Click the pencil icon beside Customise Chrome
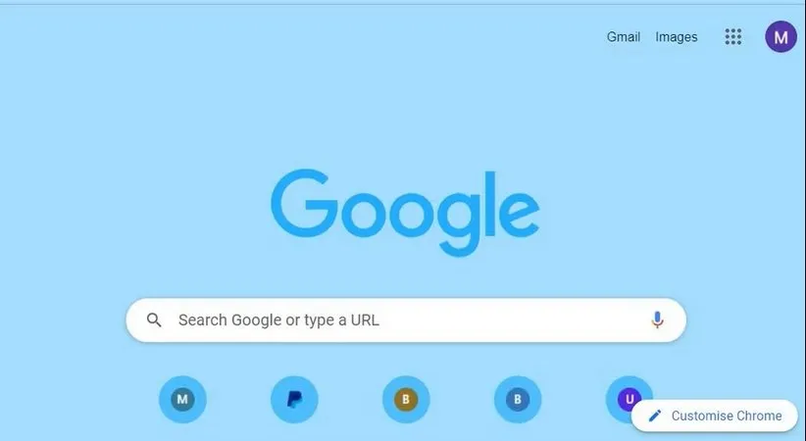The height and width of the screenshot is (441, 806). pos(655,416)
